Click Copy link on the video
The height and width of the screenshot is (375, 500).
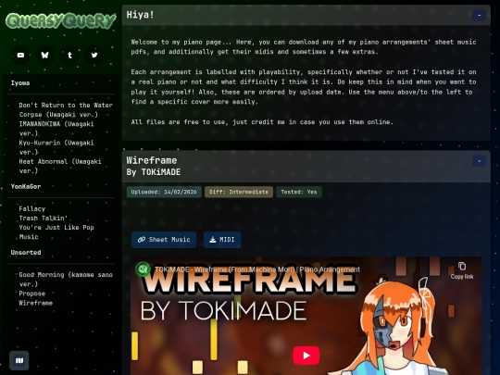pyautogui.click(x=462, y=270)
